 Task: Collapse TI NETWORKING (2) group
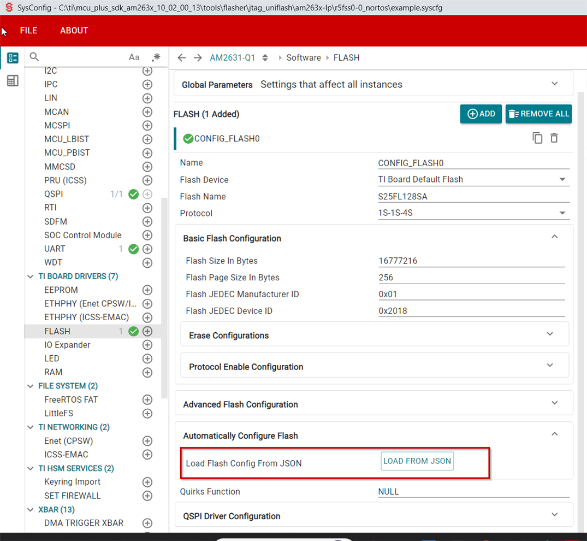[x=31, y=427]
